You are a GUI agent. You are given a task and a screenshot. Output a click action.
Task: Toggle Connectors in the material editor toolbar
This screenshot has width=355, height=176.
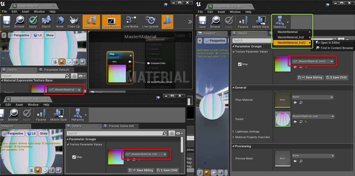coord(91,22)
